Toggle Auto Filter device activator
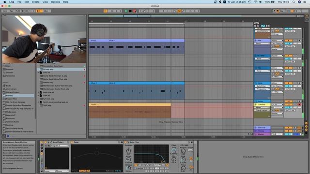Image resolution: width=310 pixels, height=174 pixels. [x=125, y=142]
